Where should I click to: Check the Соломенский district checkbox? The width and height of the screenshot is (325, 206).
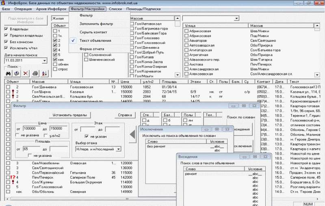tap(86, 55)
